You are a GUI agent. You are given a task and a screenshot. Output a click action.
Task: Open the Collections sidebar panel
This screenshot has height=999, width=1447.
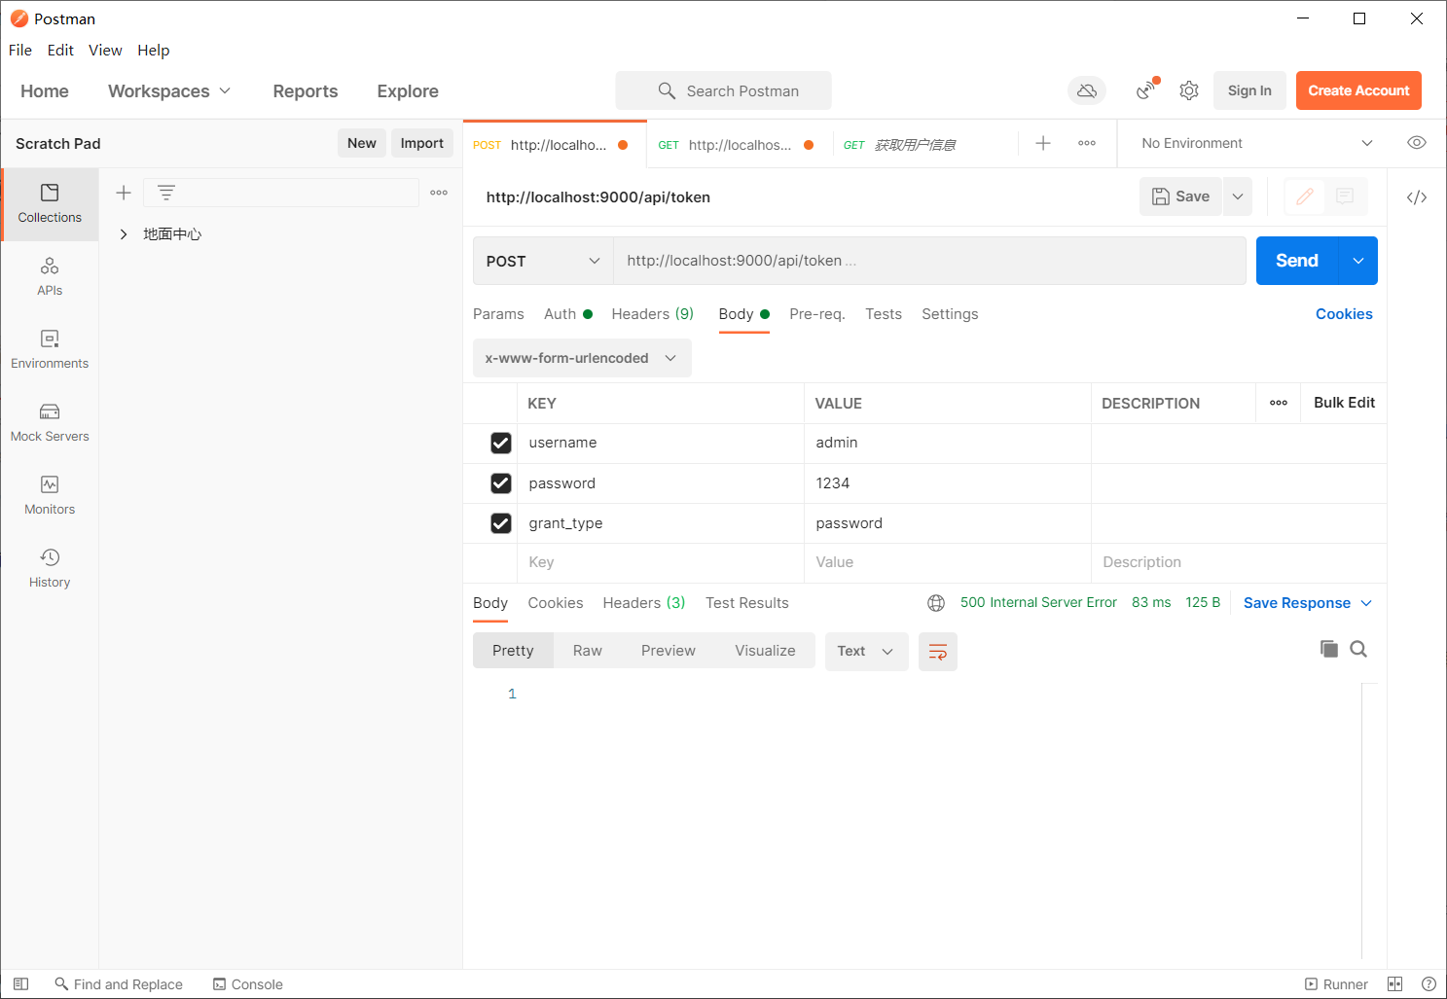pyautogui.click(x=50, y=204)
